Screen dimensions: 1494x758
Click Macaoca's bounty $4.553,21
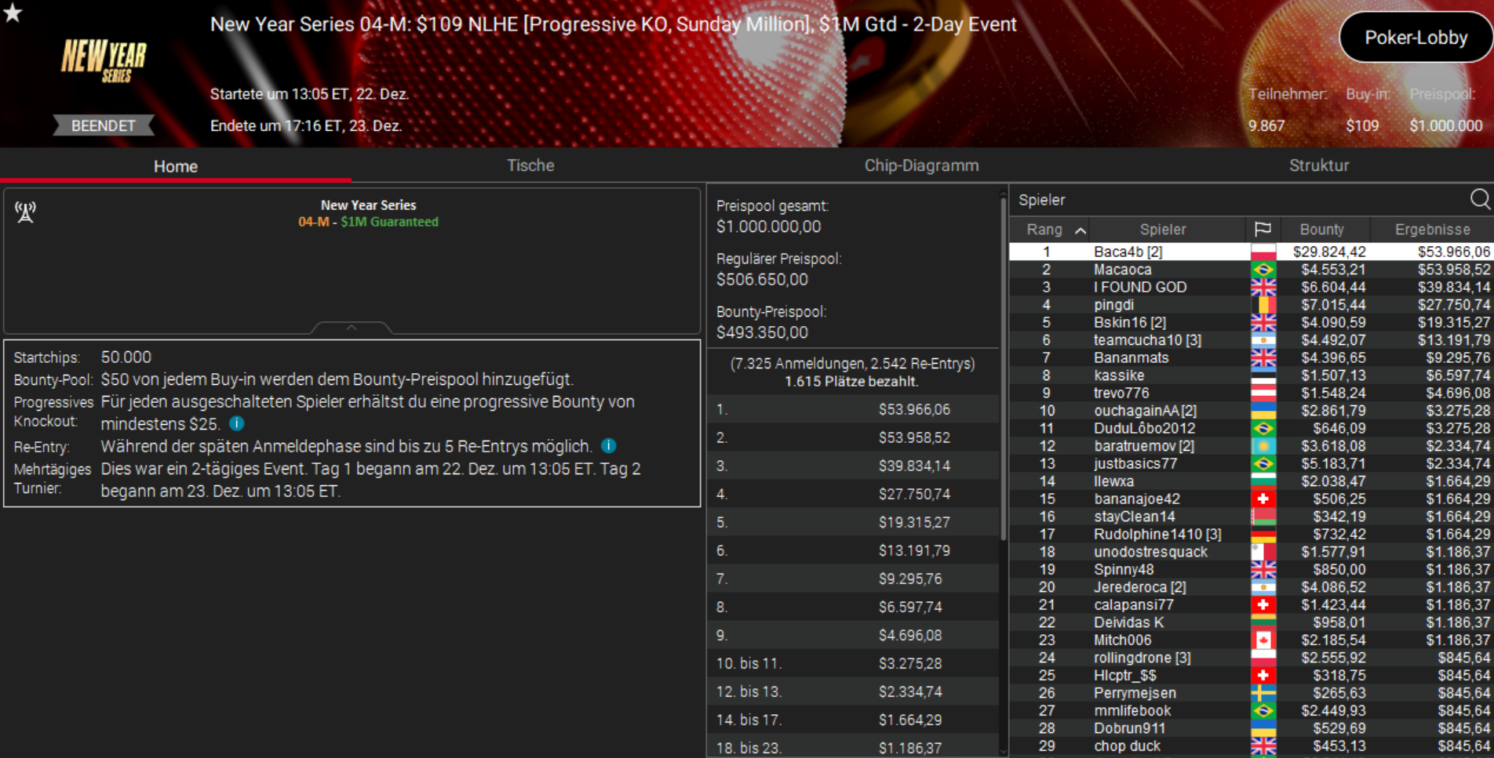(x=1333, y=270)
